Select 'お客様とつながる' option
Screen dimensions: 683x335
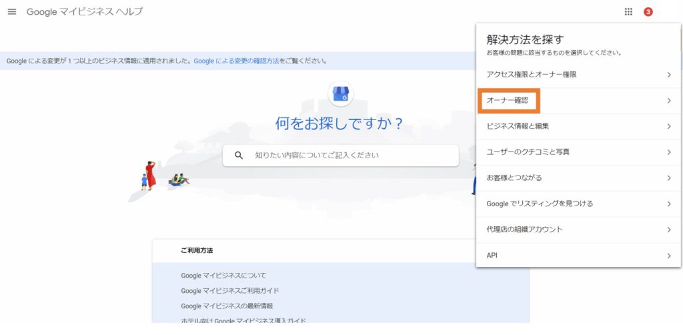click(578, 178)
